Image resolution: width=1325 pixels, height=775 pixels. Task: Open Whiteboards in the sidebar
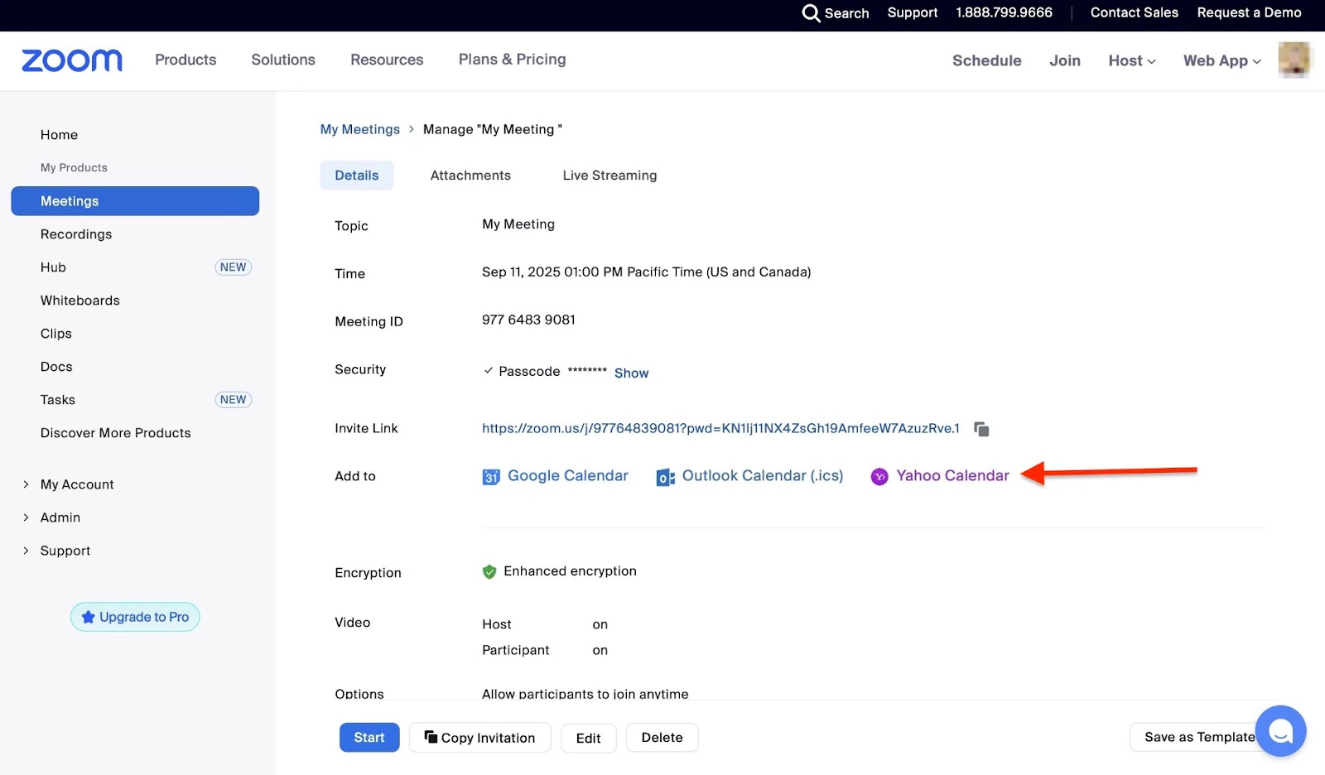coord(80,301)
